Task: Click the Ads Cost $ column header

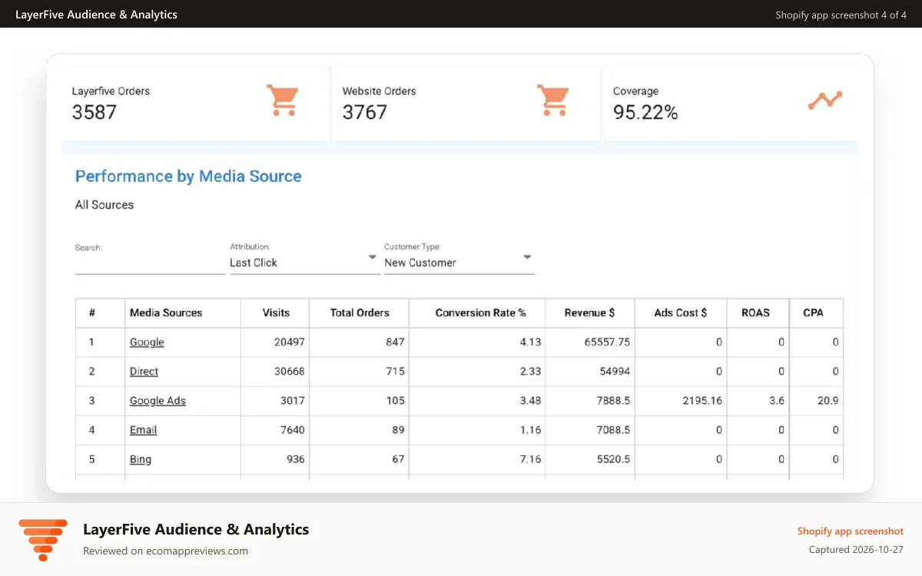Action: tap(681, 313)
